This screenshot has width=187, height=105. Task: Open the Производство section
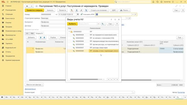[11, 35]
